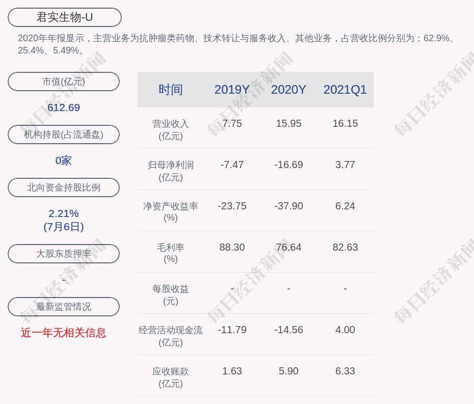Click the 7.75 revenue cell
Screen dimensions: 474x404
(232, 123)
